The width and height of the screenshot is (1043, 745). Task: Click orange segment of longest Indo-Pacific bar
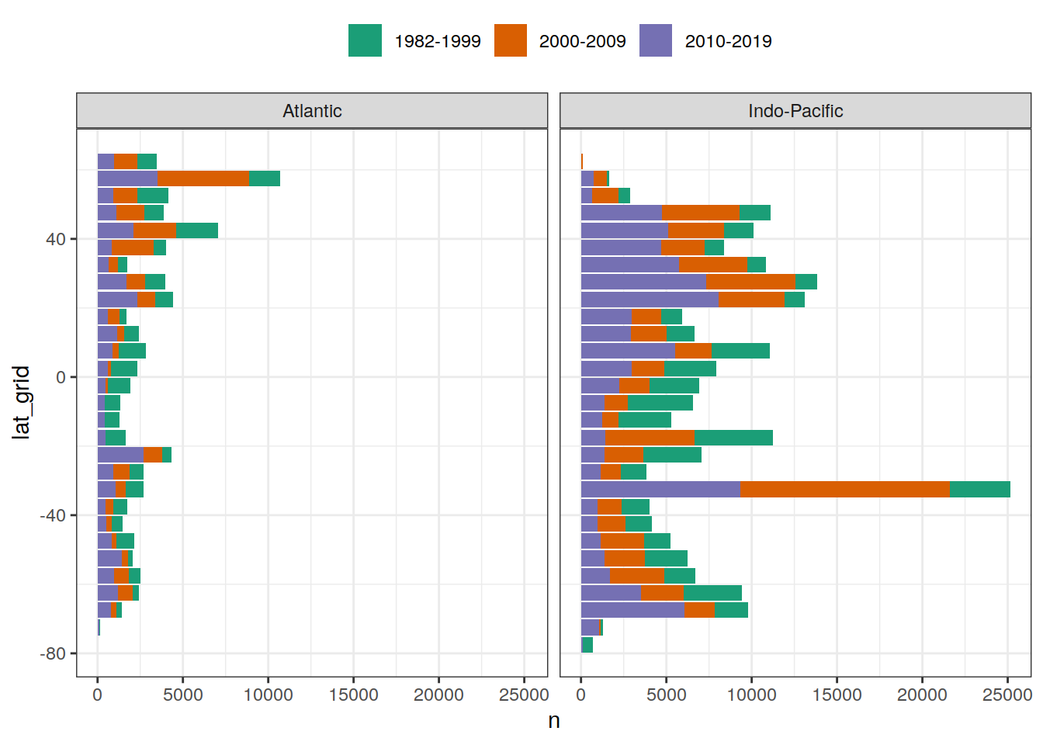[x=844, y=489]
